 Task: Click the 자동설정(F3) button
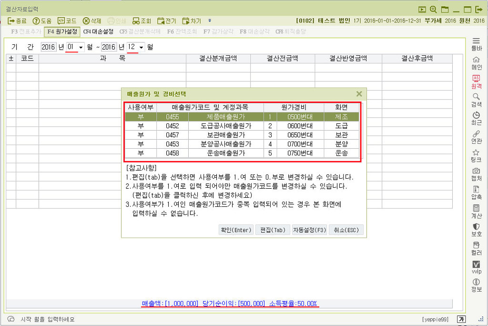309,230
